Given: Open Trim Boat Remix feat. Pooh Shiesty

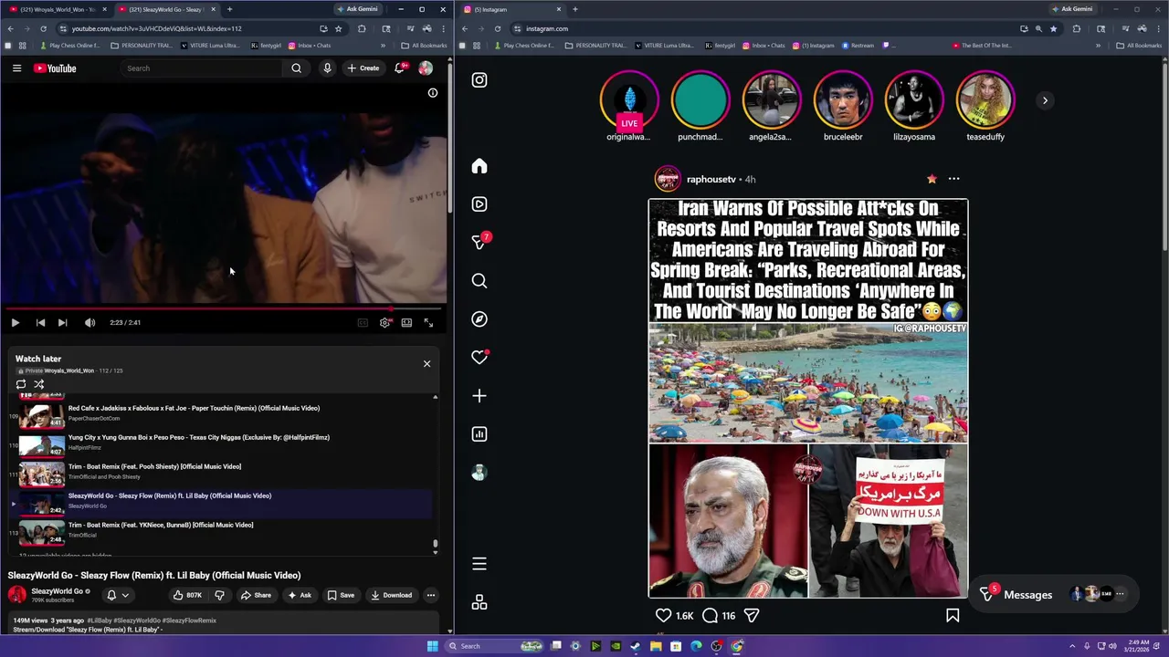Looking at the screenshot, I should pos(219,474).
